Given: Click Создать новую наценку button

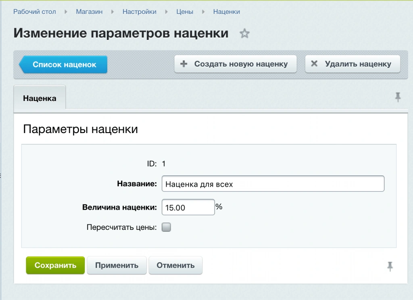Looking at the screenshot, I should (236, 64).
